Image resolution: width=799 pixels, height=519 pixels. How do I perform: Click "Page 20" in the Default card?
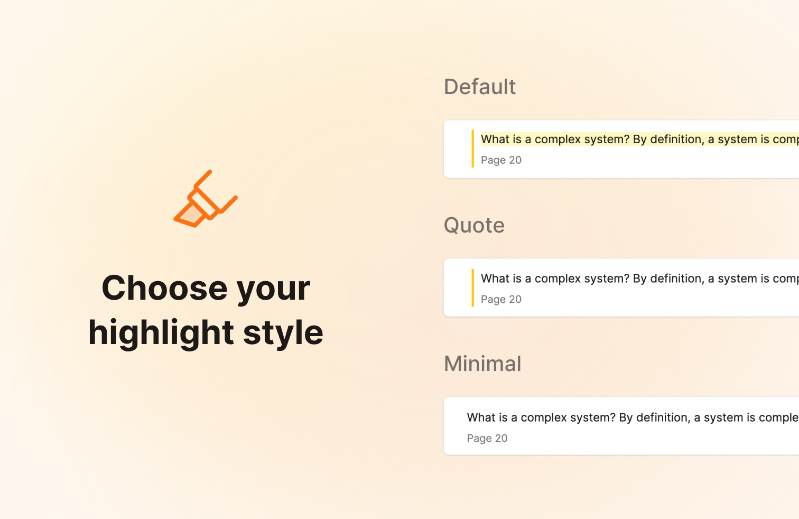pyautogui.click(x=501, y=160)
